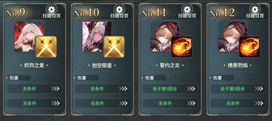
Task: Click the 伤害 label in No.12 card
Action: click(217, 78)
